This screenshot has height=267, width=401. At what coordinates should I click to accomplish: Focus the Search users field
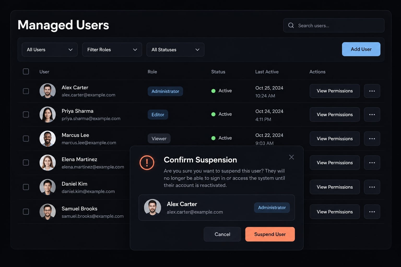334,25
